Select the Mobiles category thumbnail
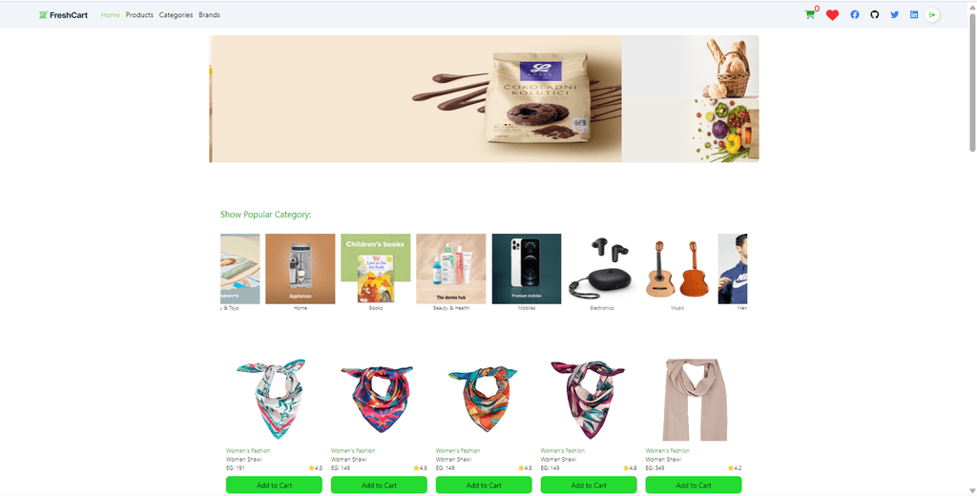This screenshot has height=496, width=977. (x=527, y=269)
